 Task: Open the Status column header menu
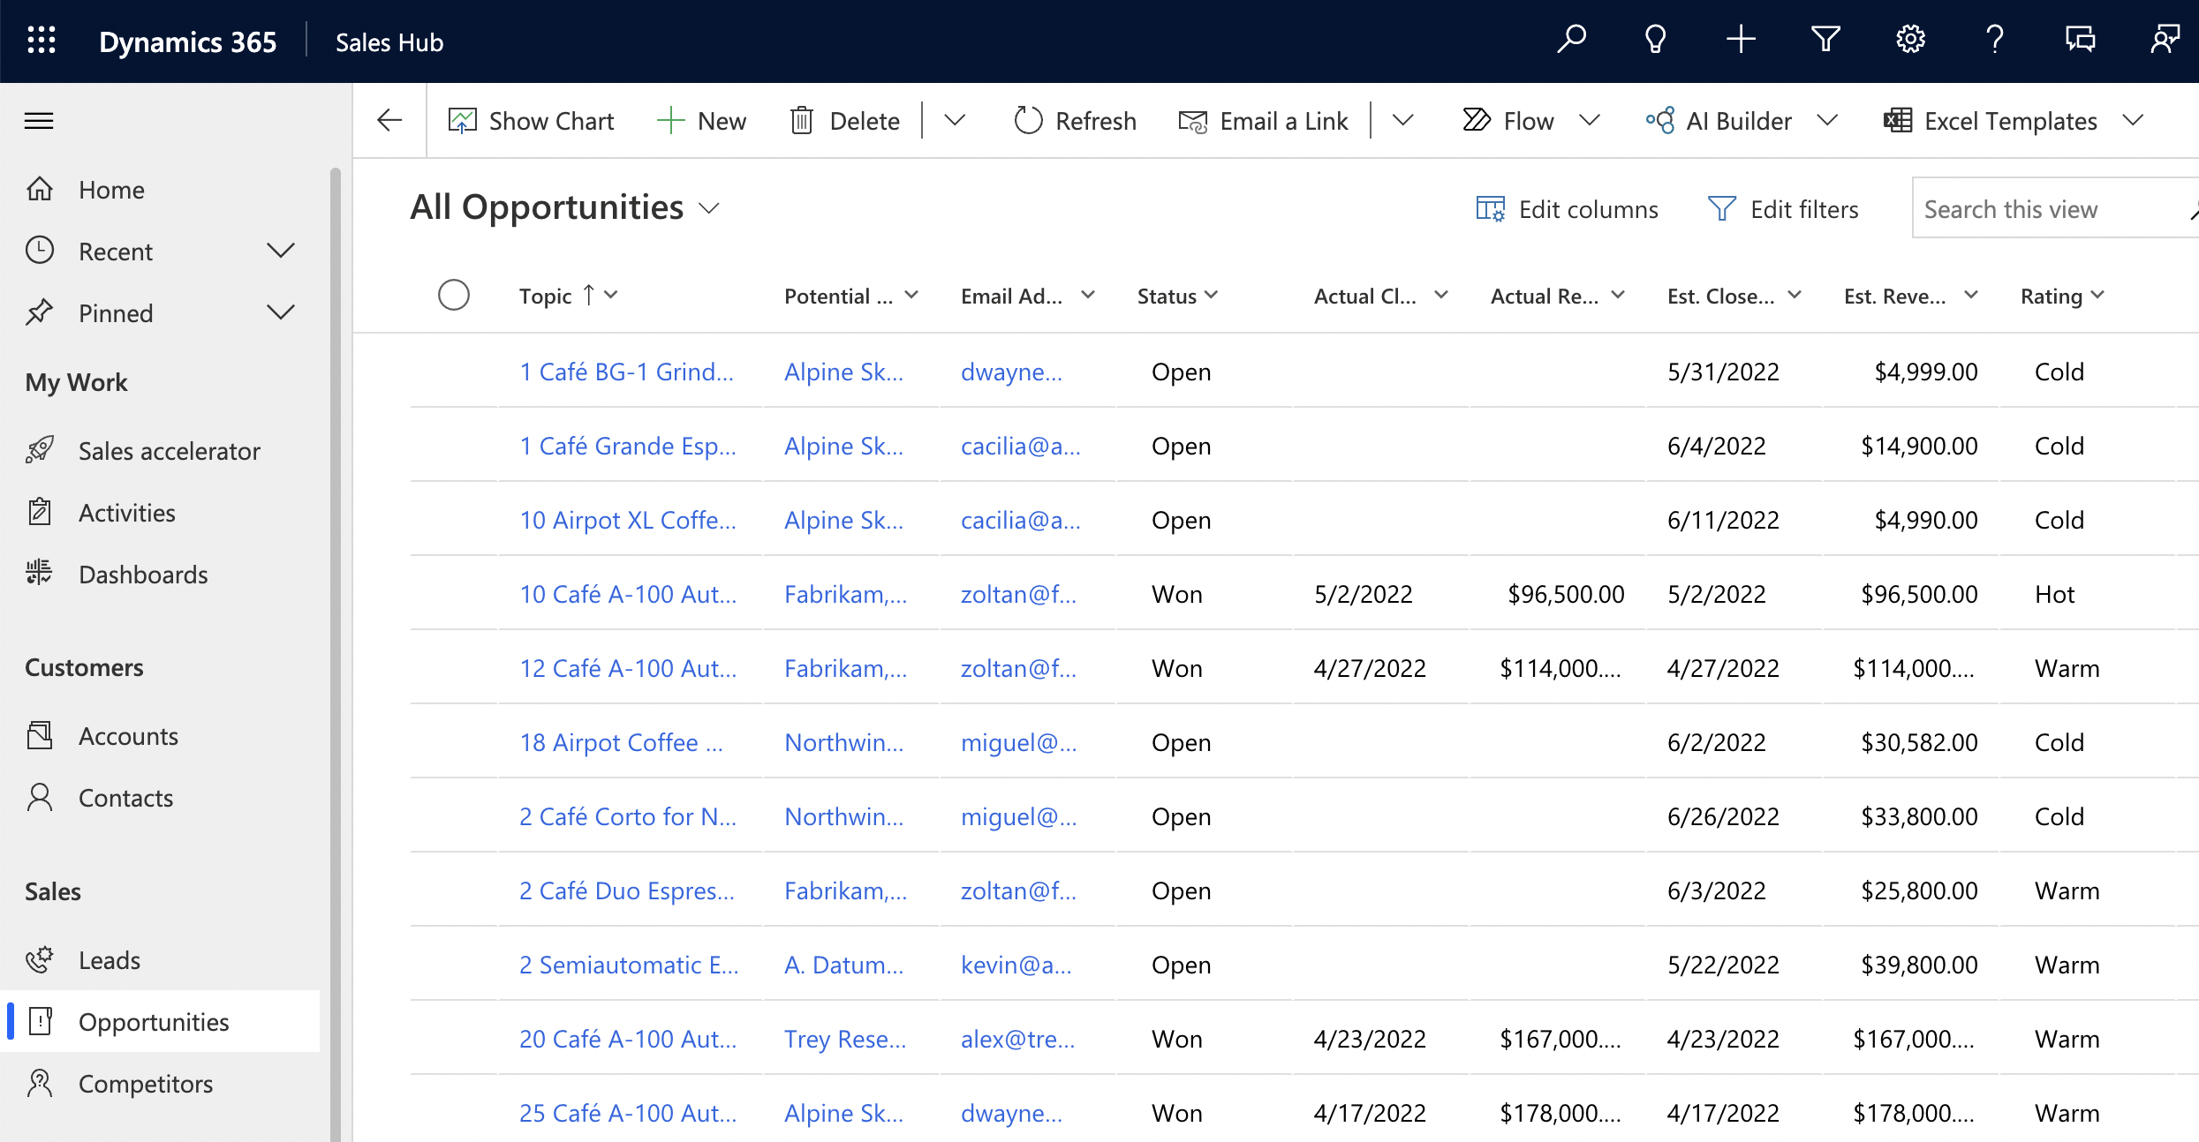pyautogui.click(x=1177, y=296)
